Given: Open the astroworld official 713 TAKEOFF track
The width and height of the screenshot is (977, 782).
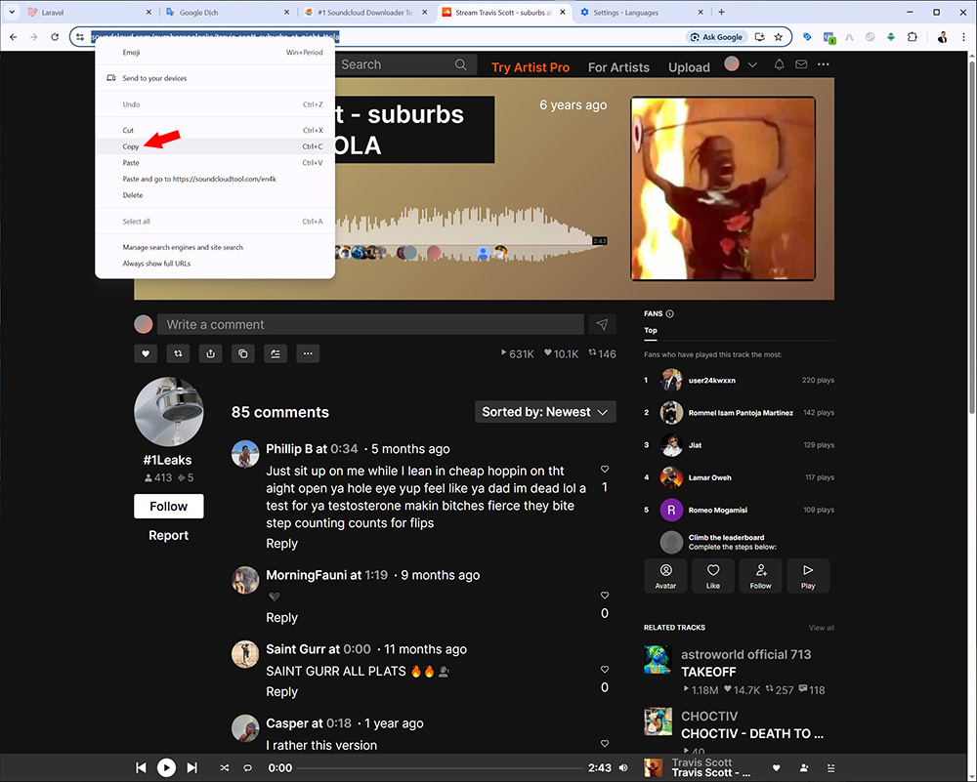Looking at the screenshot, I should [x=708, y=672].
